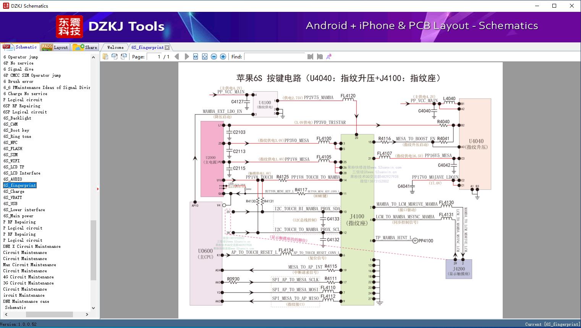Click the horizontal scroll right arrow
The height and width of the screenshot is (328, 581).
pyautogui.click(x=87, y=314)
